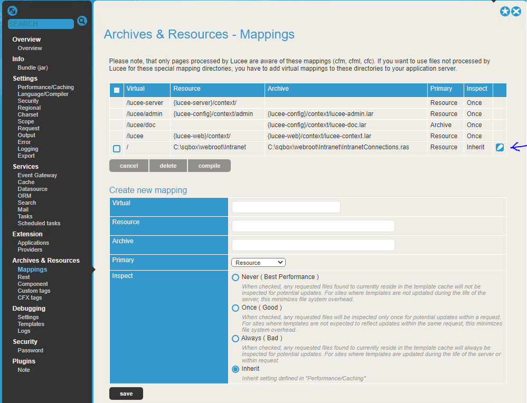
Task: Click the round X close icon
Action: pyautogui.click(x=516, y=12)
